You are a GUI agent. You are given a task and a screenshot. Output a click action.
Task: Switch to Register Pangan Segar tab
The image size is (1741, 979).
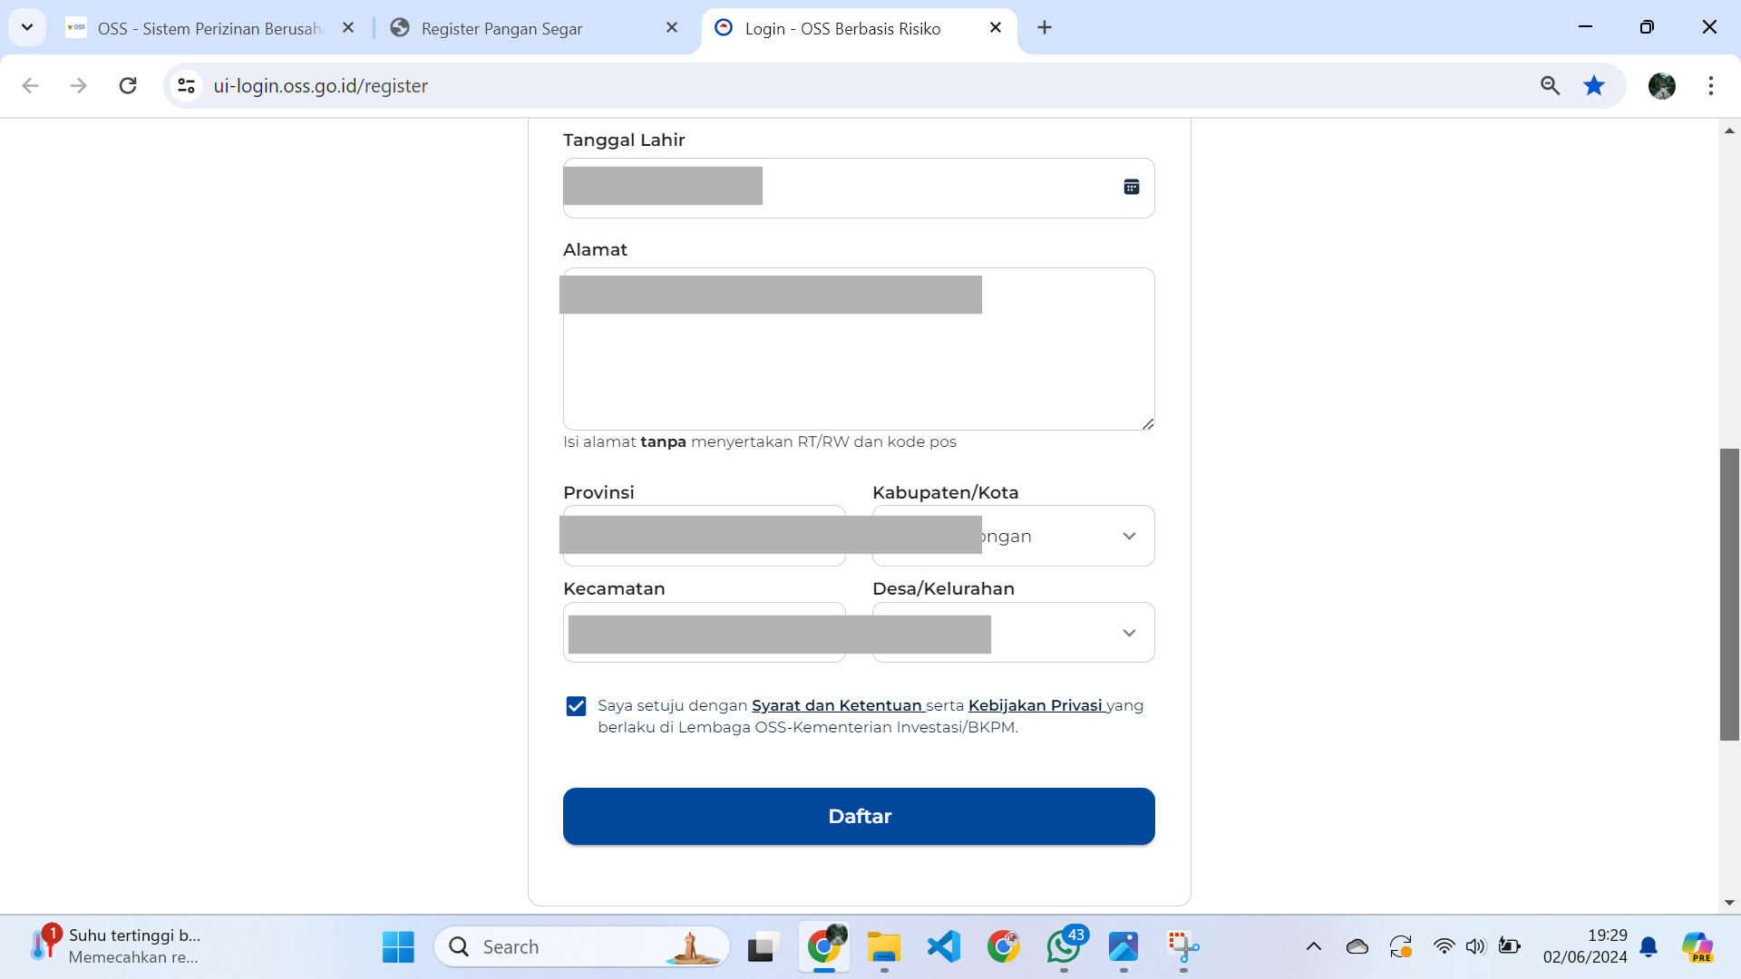(x=535, y=28)
